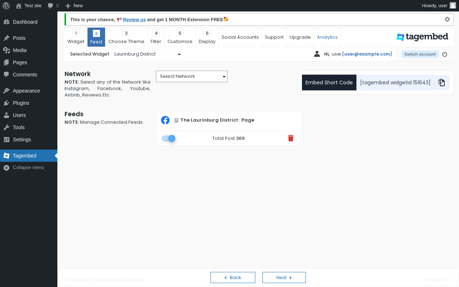Click the user@example.com email link
Viewport: 459px width, 287px height.
click(367, 54)
